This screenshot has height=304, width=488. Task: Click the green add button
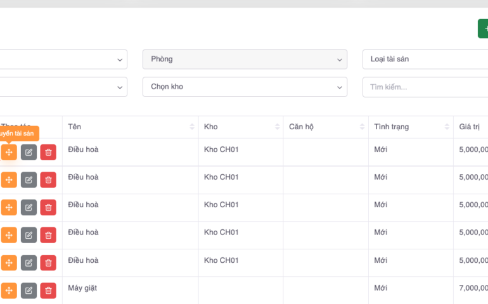tap(483, 28)
